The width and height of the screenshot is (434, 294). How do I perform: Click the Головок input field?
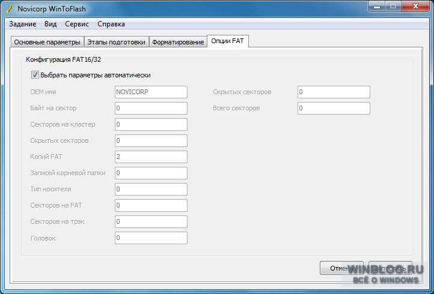[x=151, y=238]
